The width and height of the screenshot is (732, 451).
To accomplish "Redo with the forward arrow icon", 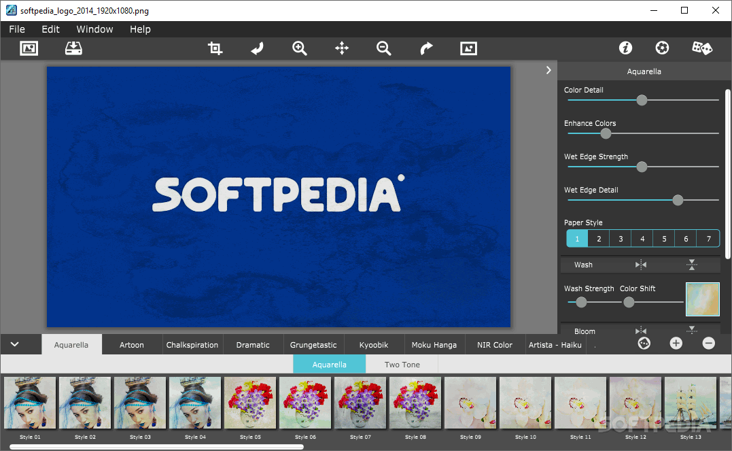I will 426,48.
